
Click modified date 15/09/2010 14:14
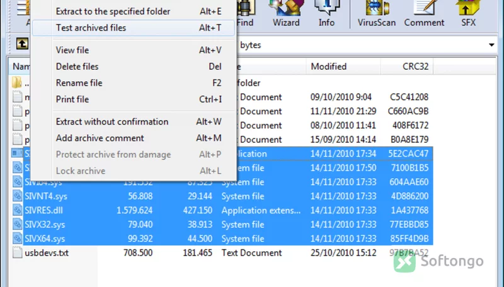(x=343, y=139)
